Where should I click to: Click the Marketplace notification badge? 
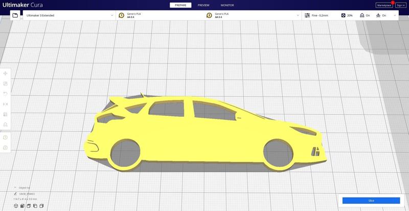tap(393, 3)
